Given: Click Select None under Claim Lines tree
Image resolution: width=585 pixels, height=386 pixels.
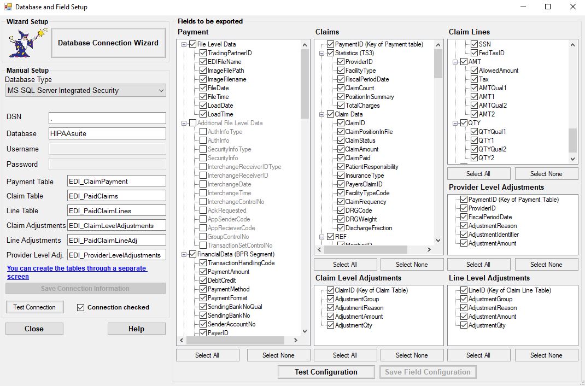Looking at the screenshot, I should (x=546, y=174).
